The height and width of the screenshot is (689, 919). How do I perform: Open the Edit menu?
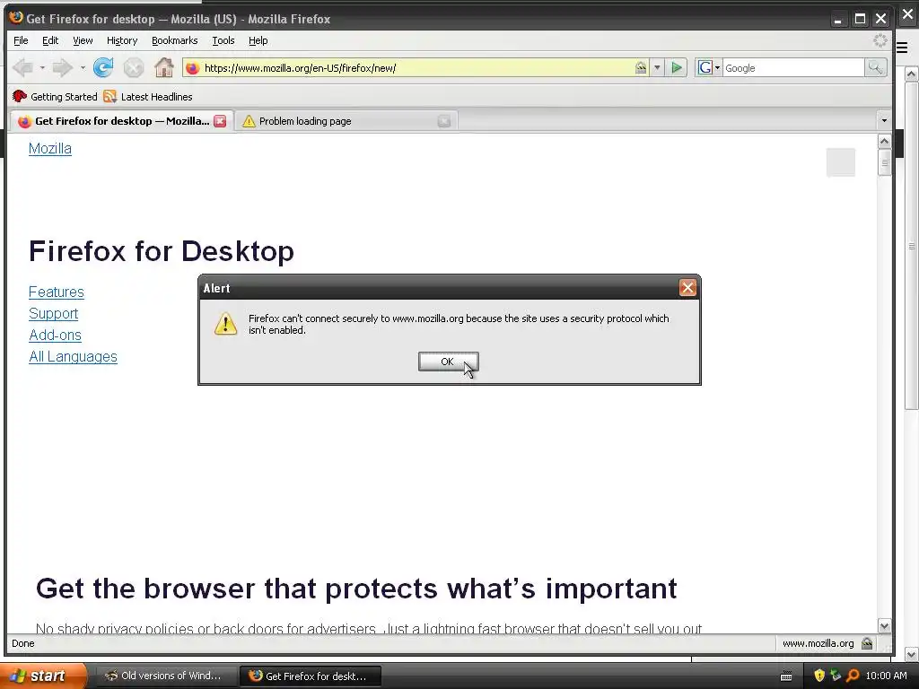(50, 40)
